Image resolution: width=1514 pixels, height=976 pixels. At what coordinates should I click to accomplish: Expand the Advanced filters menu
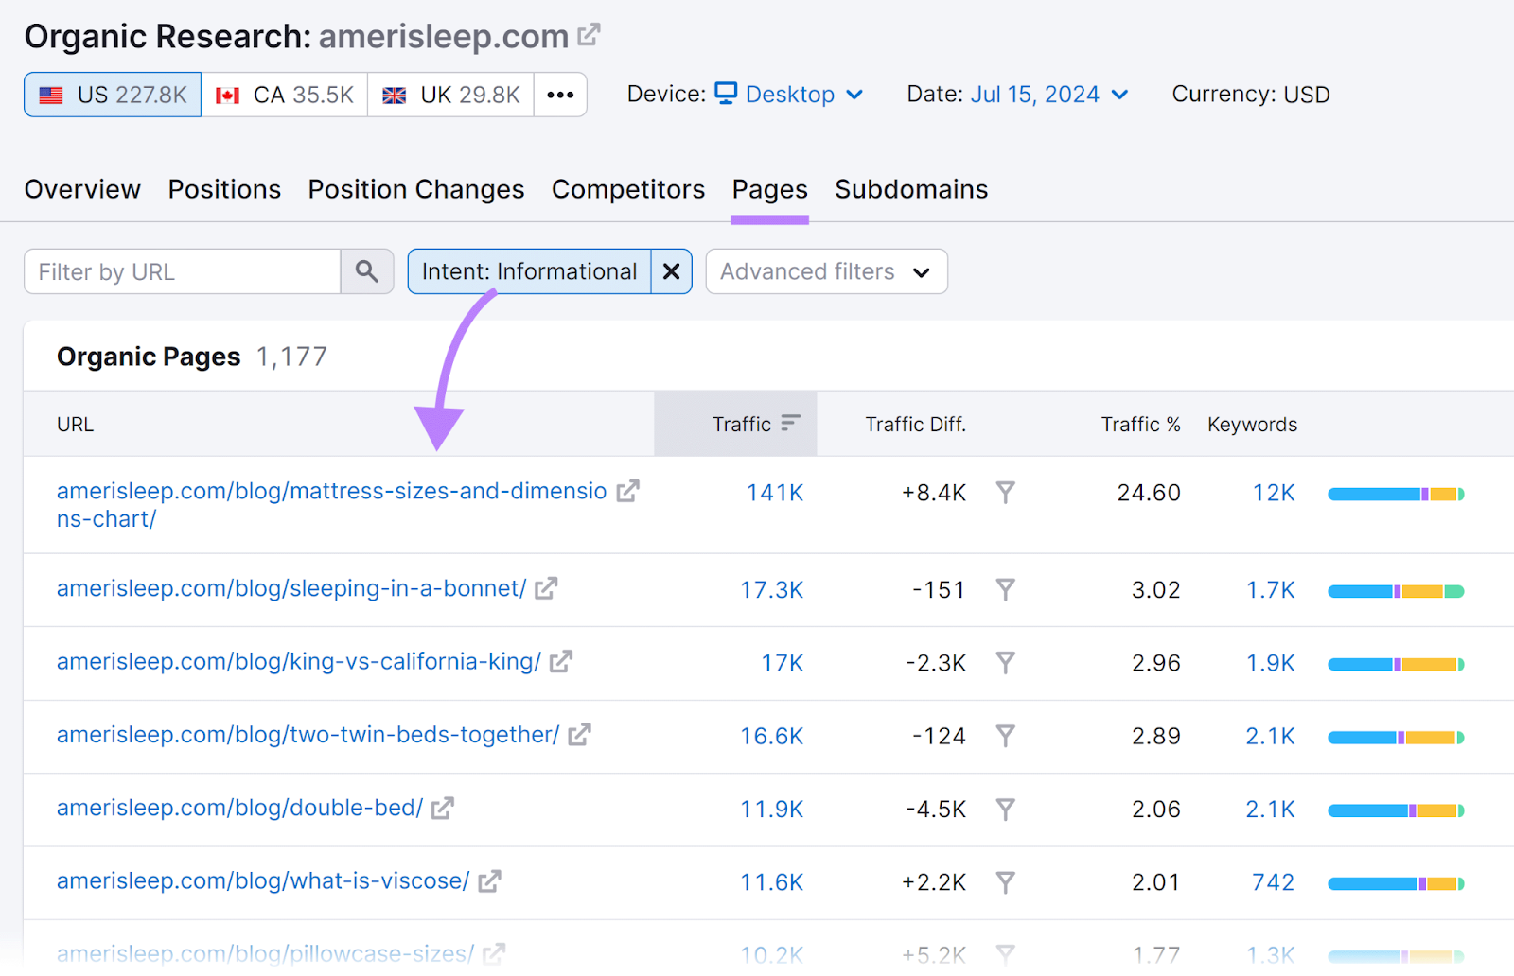825,271
